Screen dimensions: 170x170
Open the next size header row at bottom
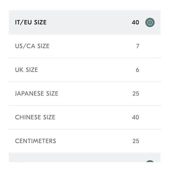tap(85, 158)
